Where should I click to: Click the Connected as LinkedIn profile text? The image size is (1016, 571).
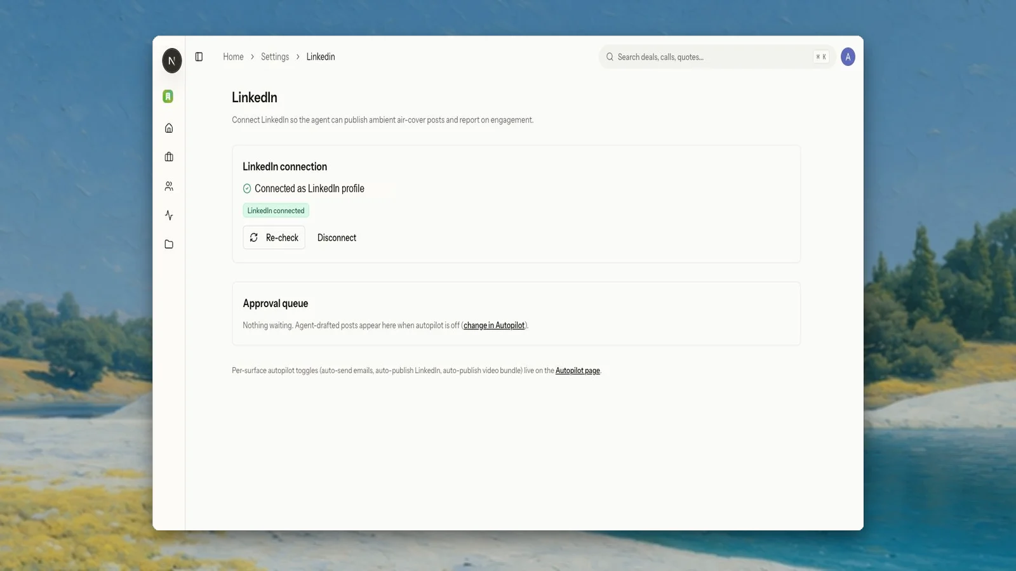point(309,188)
